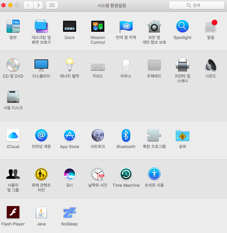The image size is (227, 233).
Task: Click the back navigation arrow
Action: point(28,5)
